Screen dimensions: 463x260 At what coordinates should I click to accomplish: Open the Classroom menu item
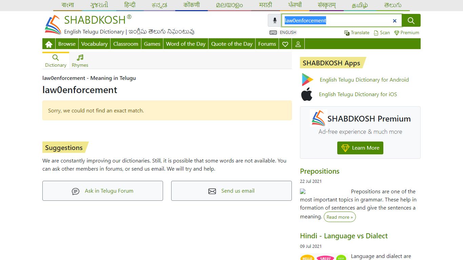pyautogui.click(x=126, y=44)
